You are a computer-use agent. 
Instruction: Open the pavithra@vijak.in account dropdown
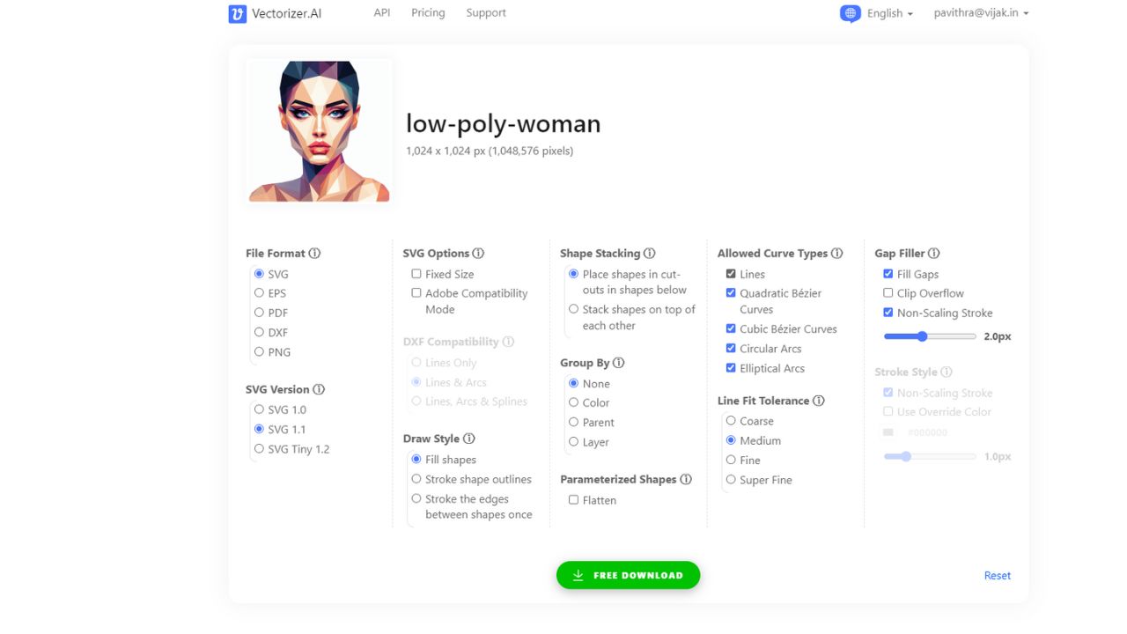[981, 13]
